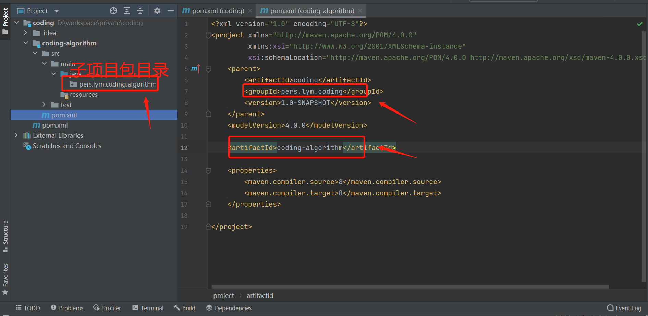Viewport: 648px width, 316px height.
Task: Click line number 19 in gutter
Action: (184, 227)
